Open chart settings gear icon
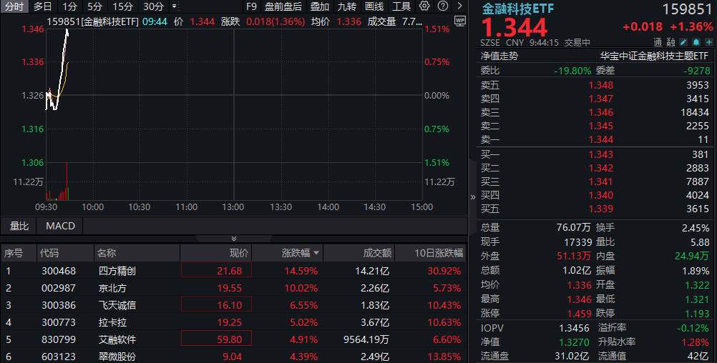 click(x=424, y=6)
